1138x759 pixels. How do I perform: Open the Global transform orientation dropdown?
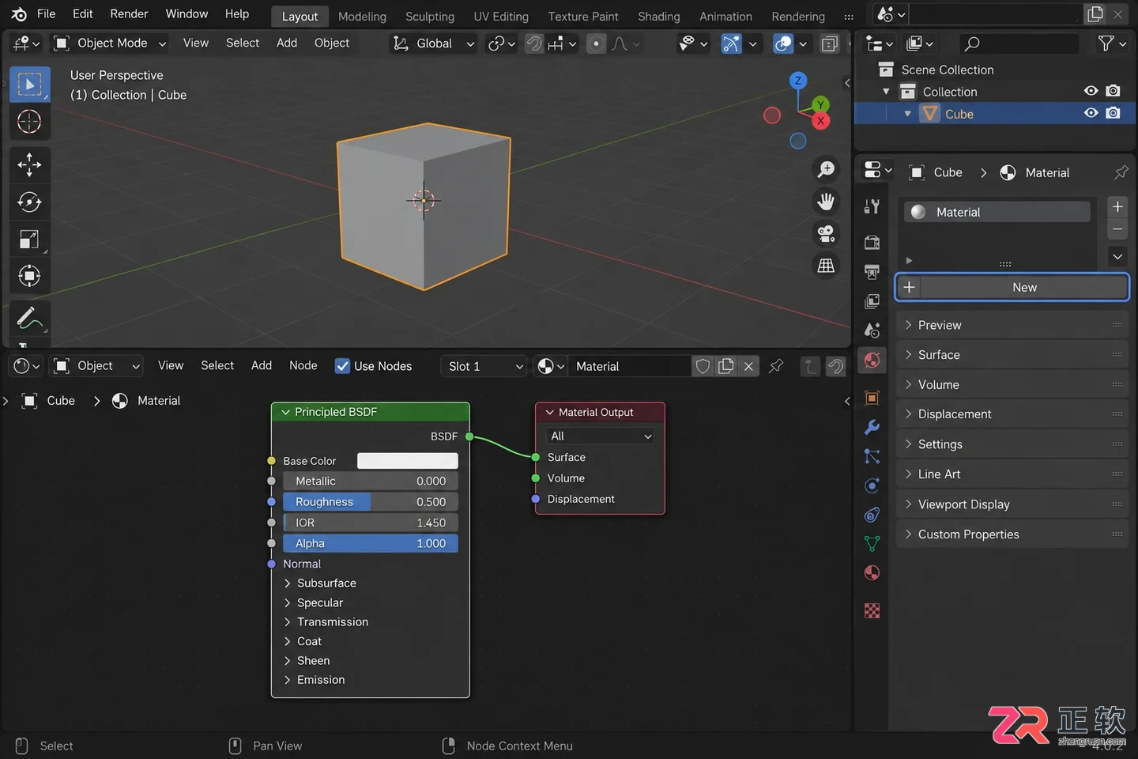434,43
